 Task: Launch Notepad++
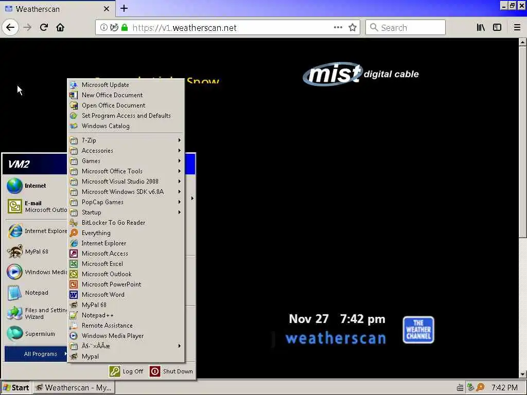point(126,315)
